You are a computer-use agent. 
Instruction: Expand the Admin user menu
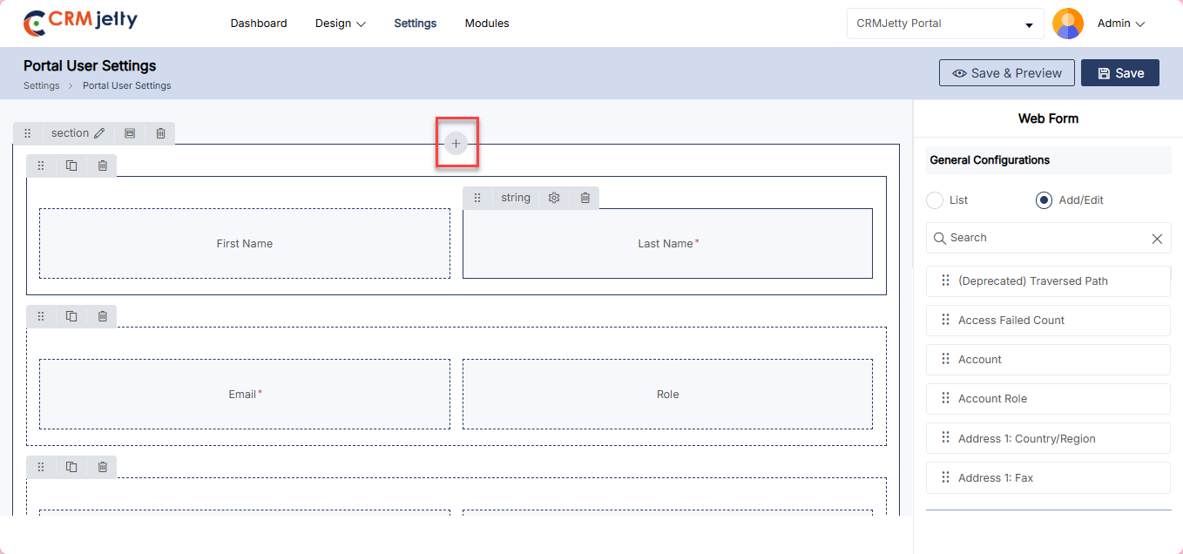(x=1120, y=24)
